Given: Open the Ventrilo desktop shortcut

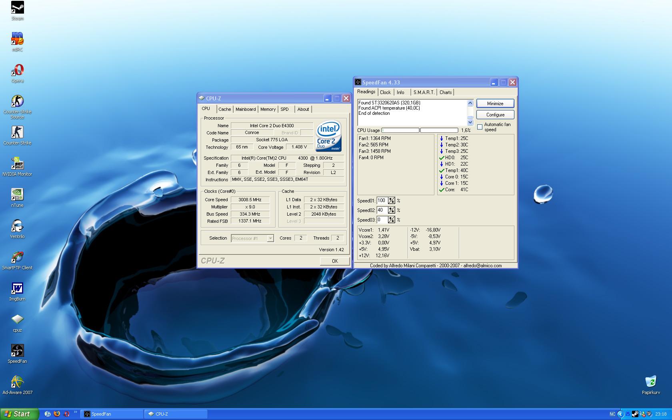Looking at the screenshot, I should 17,229.
